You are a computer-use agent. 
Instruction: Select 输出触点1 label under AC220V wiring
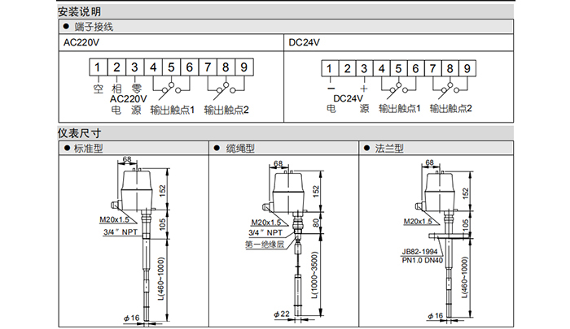coord(172,108)
